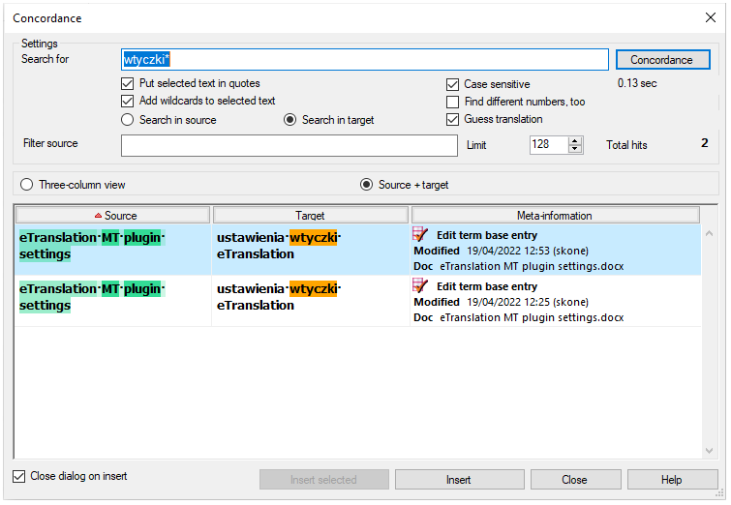
Task: Select Search in source radio button
Action: (x=127, y=120)
